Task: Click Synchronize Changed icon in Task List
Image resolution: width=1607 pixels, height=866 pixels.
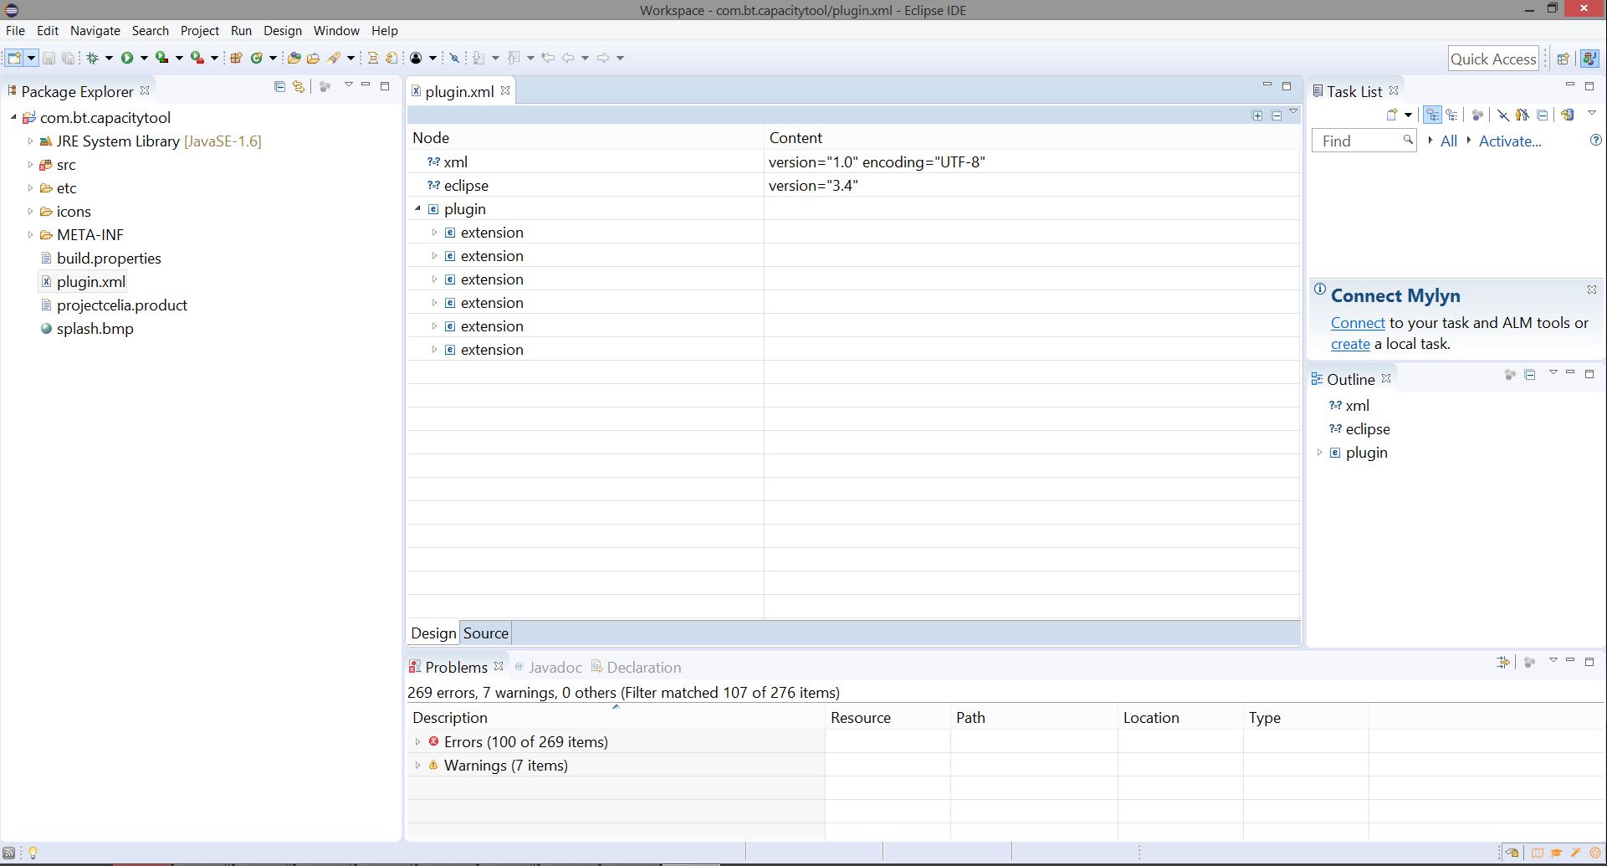Action: click(x=1568, y=115)
